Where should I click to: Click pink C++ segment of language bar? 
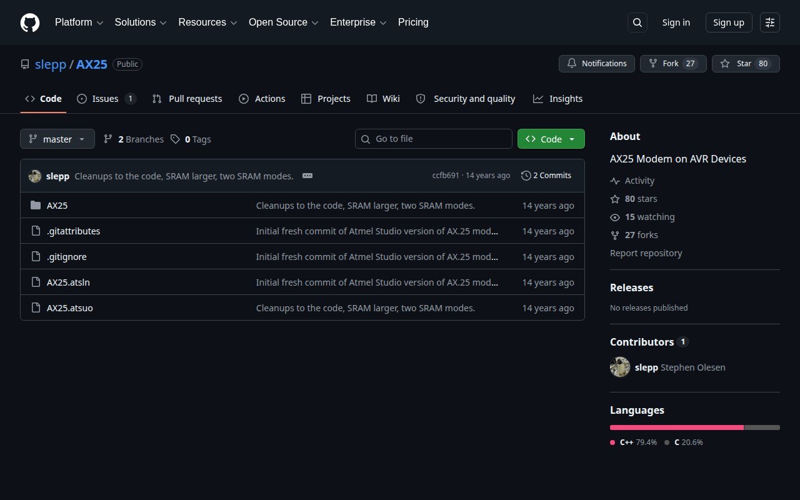[677, 427]
